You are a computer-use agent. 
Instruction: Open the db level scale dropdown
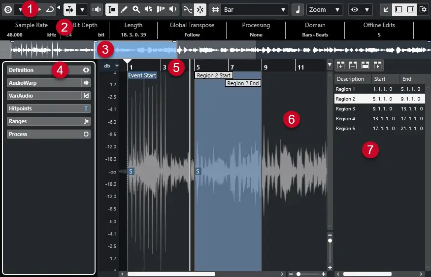point(117,66)
